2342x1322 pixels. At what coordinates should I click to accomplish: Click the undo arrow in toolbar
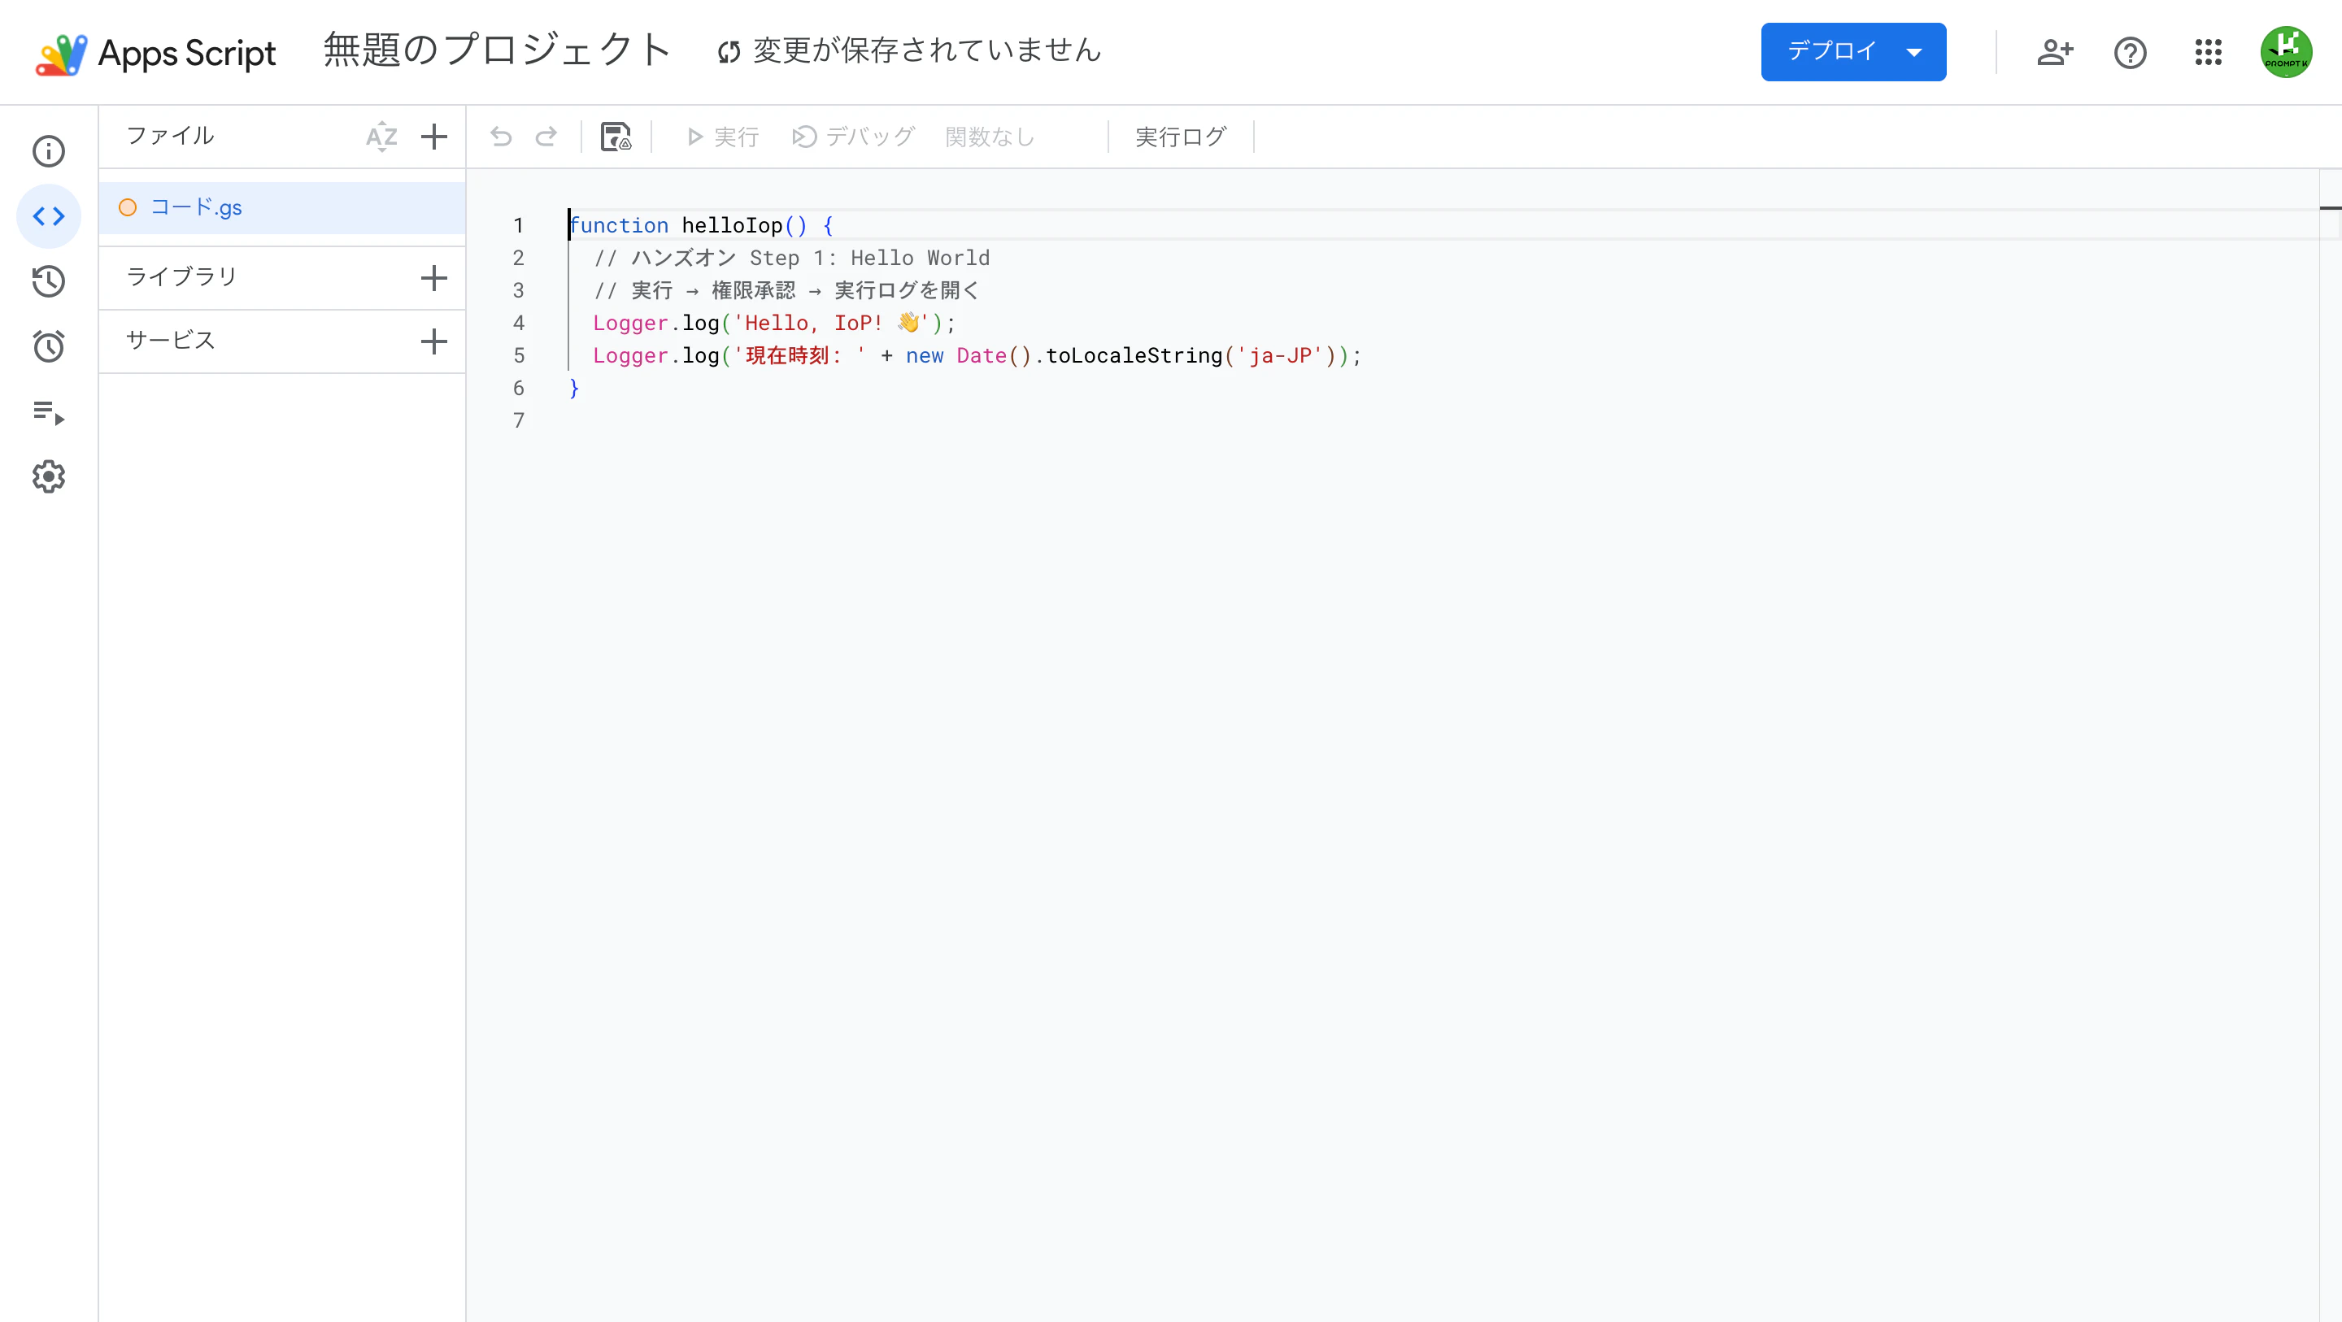[501, 137]
